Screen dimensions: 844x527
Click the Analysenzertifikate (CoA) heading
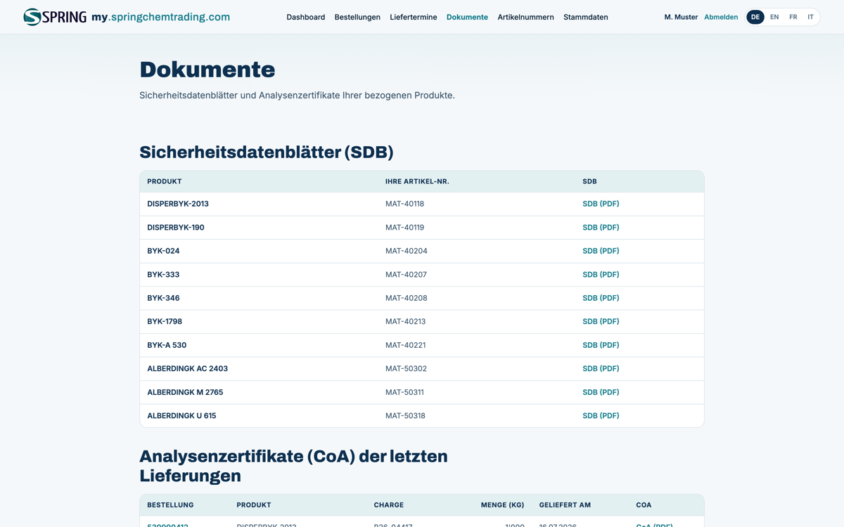[x=293, y=466]
